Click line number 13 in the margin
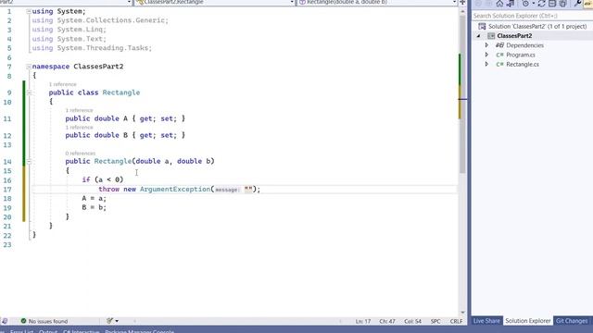This screenshot has width=593, height=333. pyautogui.click(x=7, y=145)
